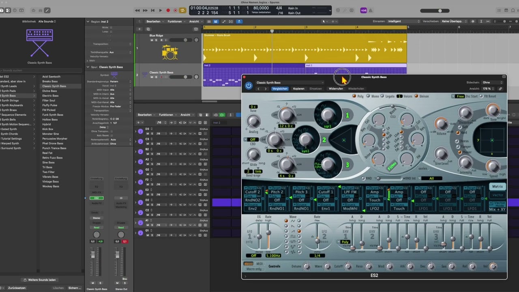The image size is (519, 292).
Task: Click the Vergleichen button in ES2
Action: tap(280, 89)
